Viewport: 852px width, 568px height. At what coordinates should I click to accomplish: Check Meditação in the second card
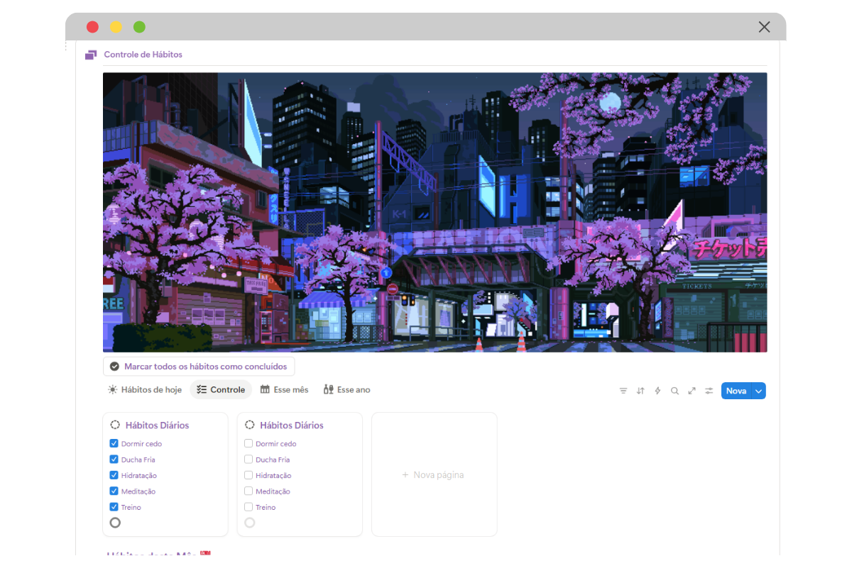click(x=248, y=491)
